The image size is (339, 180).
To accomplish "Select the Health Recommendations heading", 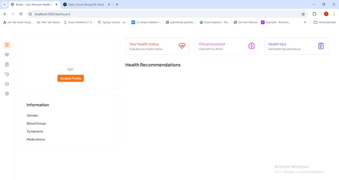I will pyautogui.click(x=153, y=65).
